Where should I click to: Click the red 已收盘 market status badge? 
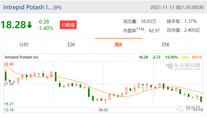pyautogui.click(x=68, y=25)
